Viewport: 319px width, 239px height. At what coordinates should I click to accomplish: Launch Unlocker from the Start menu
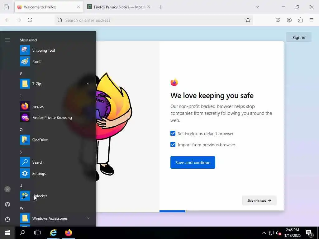tap(55, 196)
